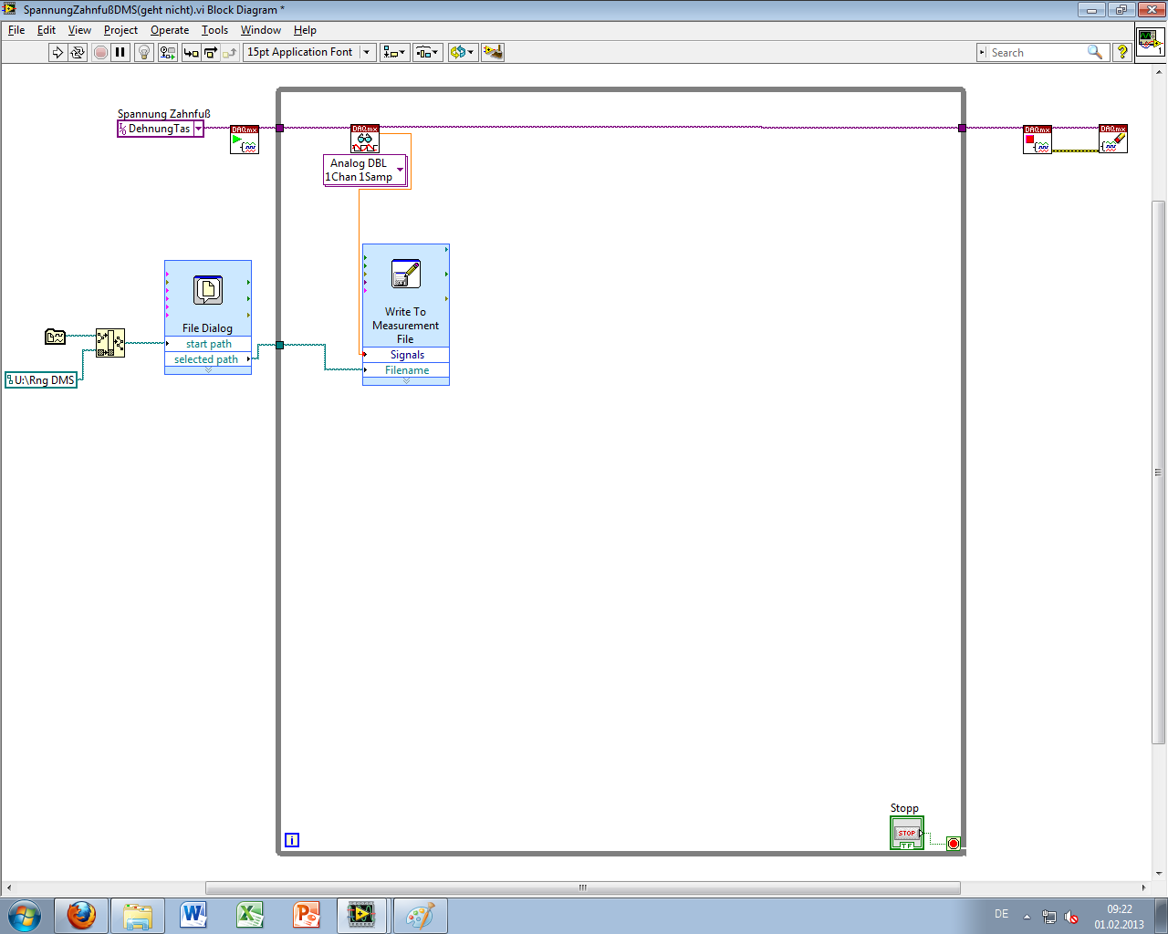Open the Operate menu
This screenshot has width=1168, height=934.
tap(170, 30)
